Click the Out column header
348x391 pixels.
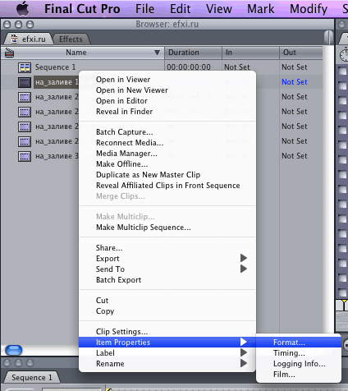301,53
